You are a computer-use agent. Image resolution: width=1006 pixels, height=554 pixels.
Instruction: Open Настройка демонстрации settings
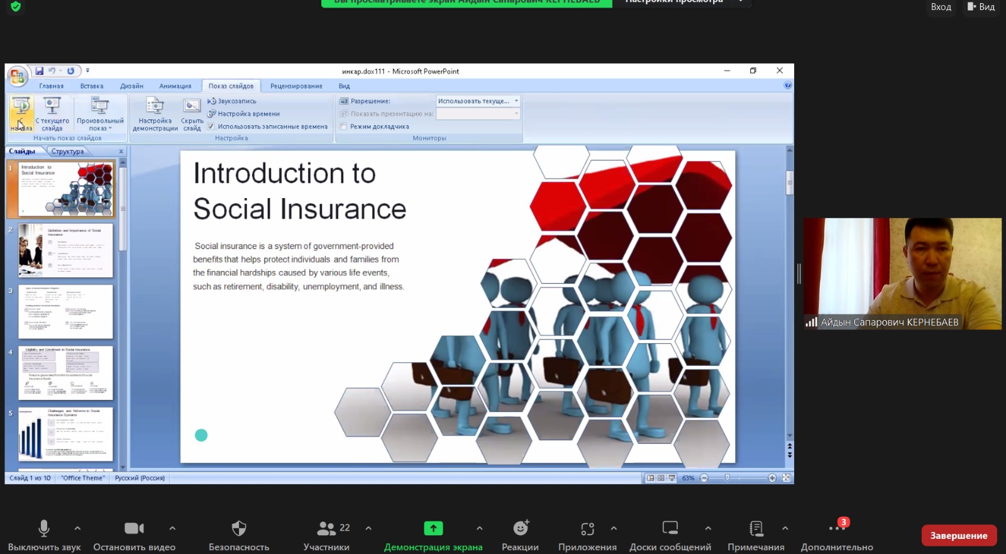(155, 114)
